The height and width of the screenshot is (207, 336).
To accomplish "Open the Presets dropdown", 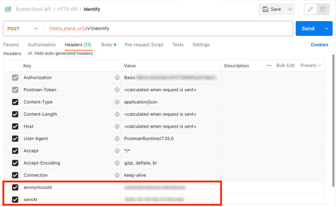I will pos(310,65).
